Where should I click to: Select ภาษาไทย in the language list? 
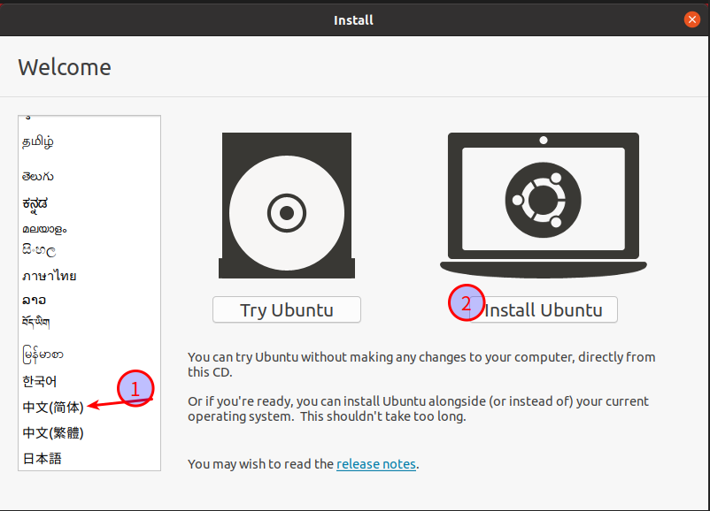50,276
